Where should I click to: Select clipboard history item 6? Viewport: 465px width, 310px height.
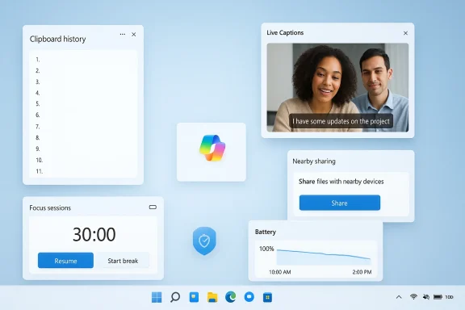83,115
